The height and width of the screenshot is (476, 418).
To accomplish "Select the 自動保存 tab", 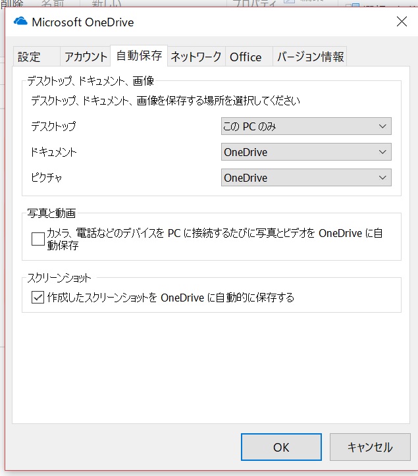I will (x=139, y=56).
